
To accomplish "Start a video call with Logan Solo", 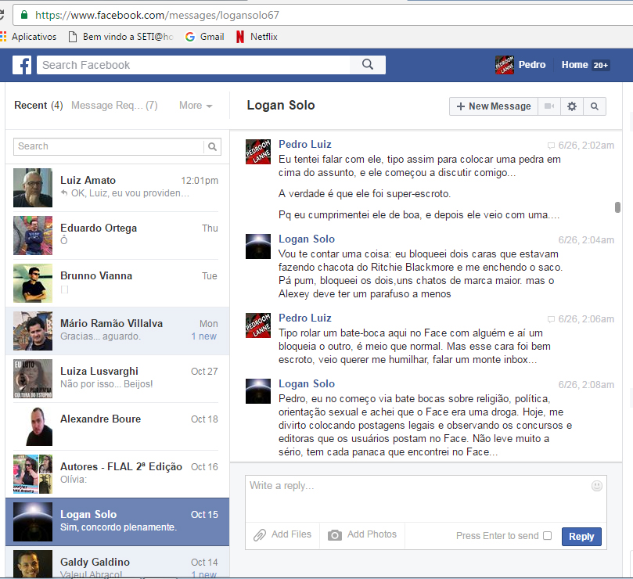I will pyautogui.click(x=549, y=106).
